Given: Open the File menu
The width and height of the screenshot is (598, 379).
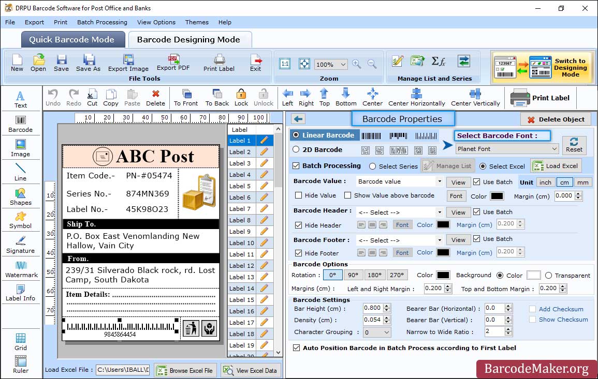Looking at the screenshot, I should [x=10, y=22].
